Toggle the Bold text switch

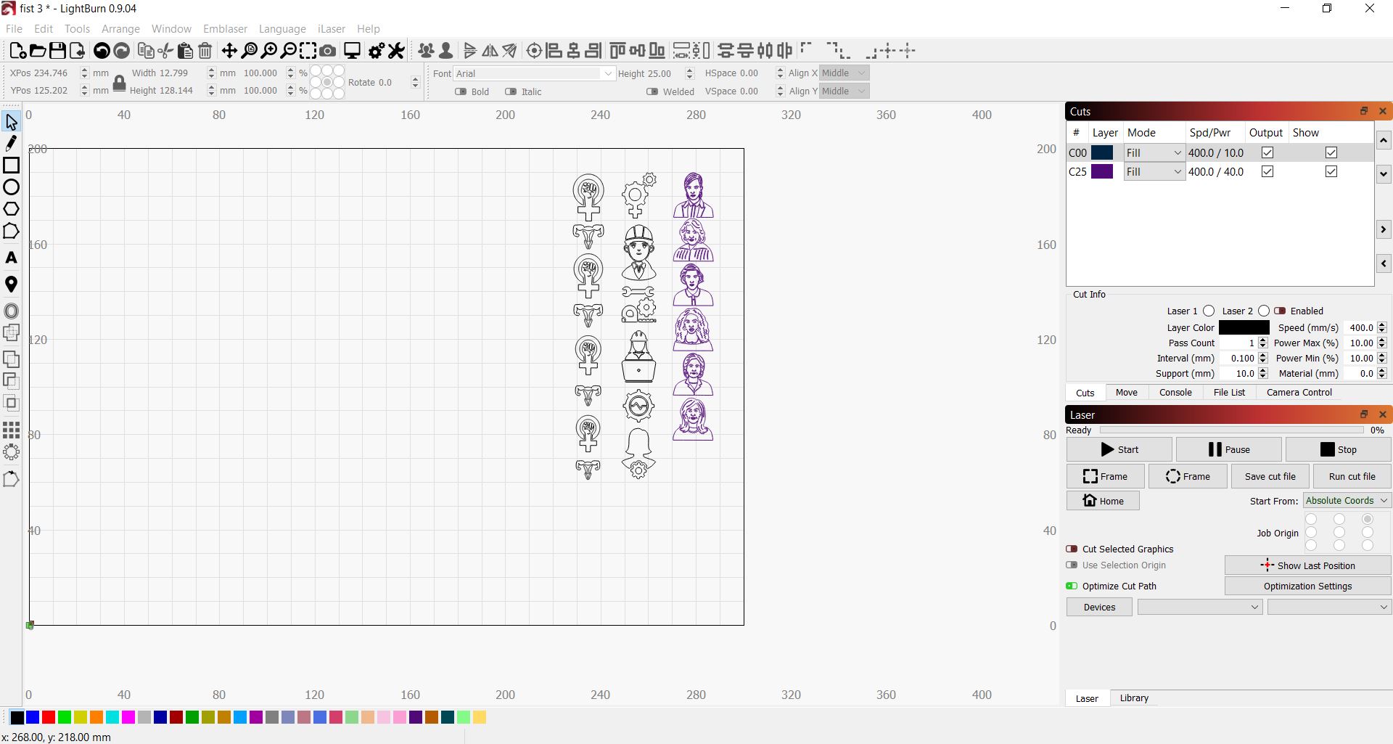pyautogui.click(x=461, y=91)
